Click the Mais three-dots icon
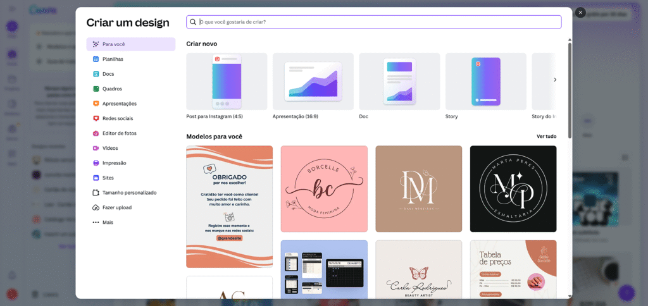Viewport: 648px width, 306px height. [x=96, y=223]
